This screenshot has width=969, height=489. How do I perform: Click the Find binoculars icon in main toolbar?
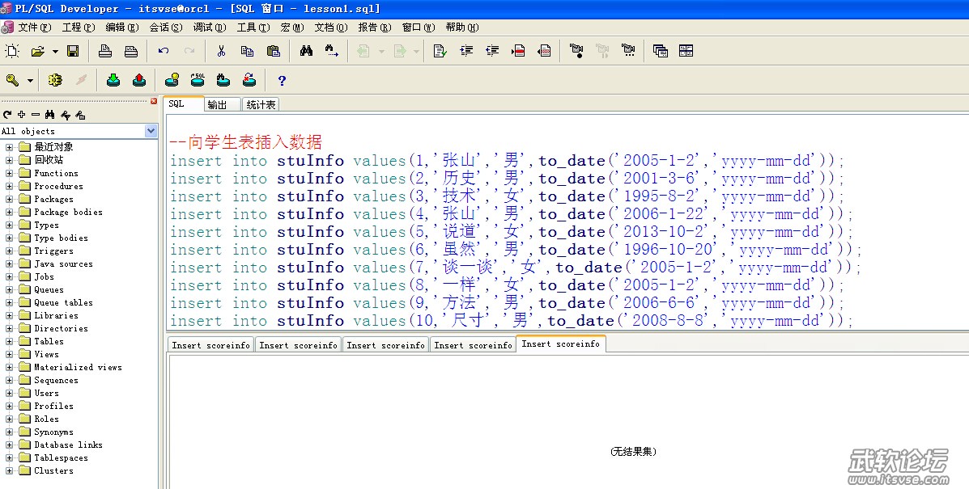tap(307, 51)
